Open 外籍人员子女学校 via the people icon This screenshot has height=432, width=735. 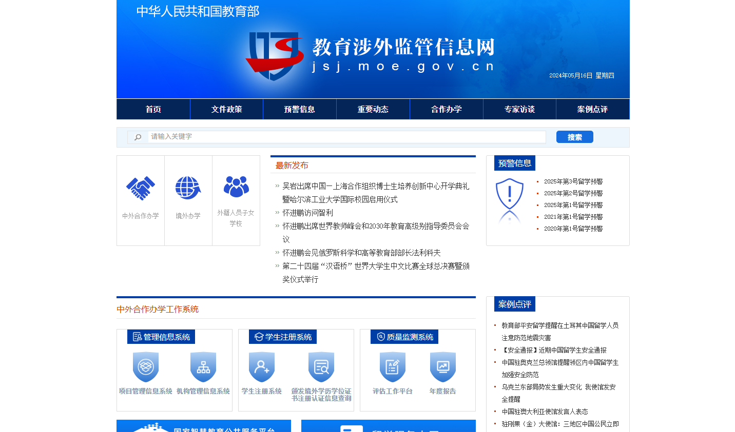[x=236, y=187]
